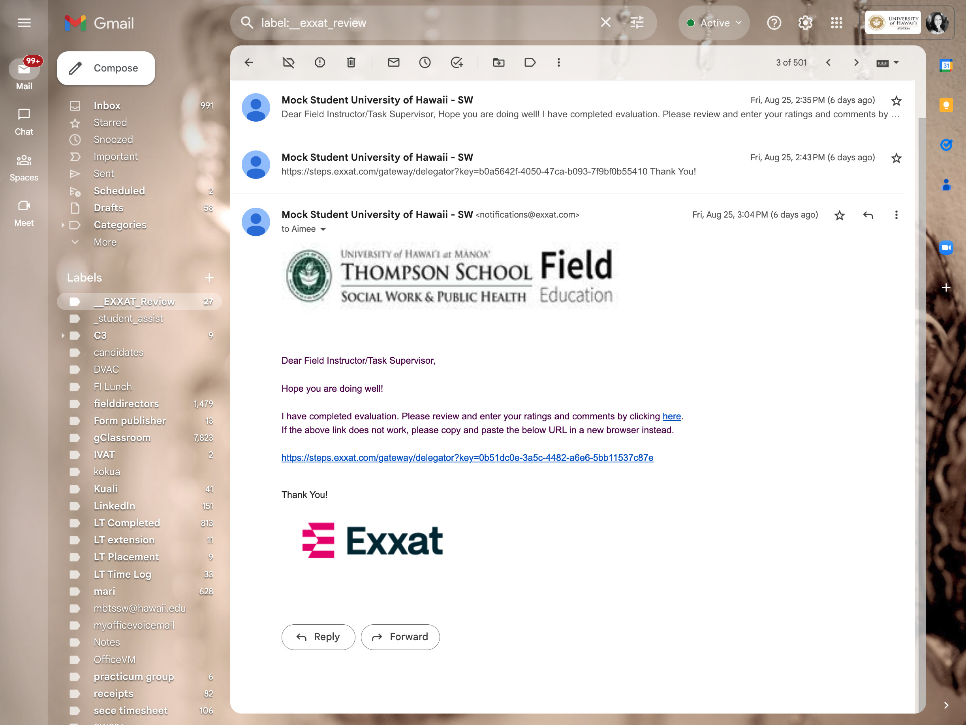Open Gmail Settings gear
Screen dimensions: 966x725
tap(805, 23)
